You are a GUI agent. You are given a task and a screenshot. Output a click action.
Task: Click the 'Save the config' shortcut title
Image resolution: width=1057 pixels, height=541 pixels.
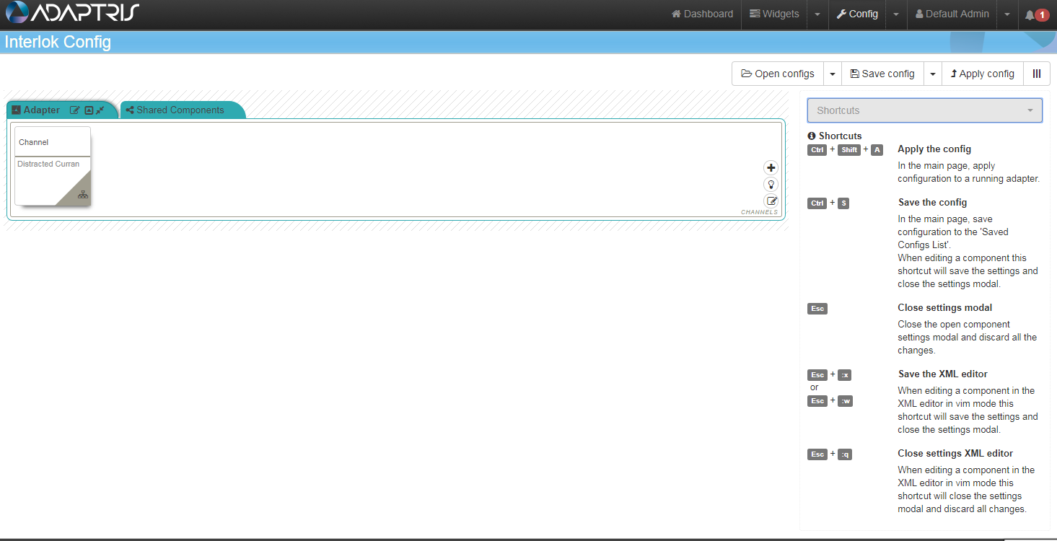point(932,202)
